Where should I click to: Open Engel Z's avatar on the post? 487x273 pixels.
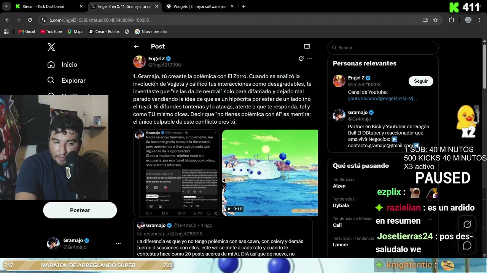(x=139, y=61)
